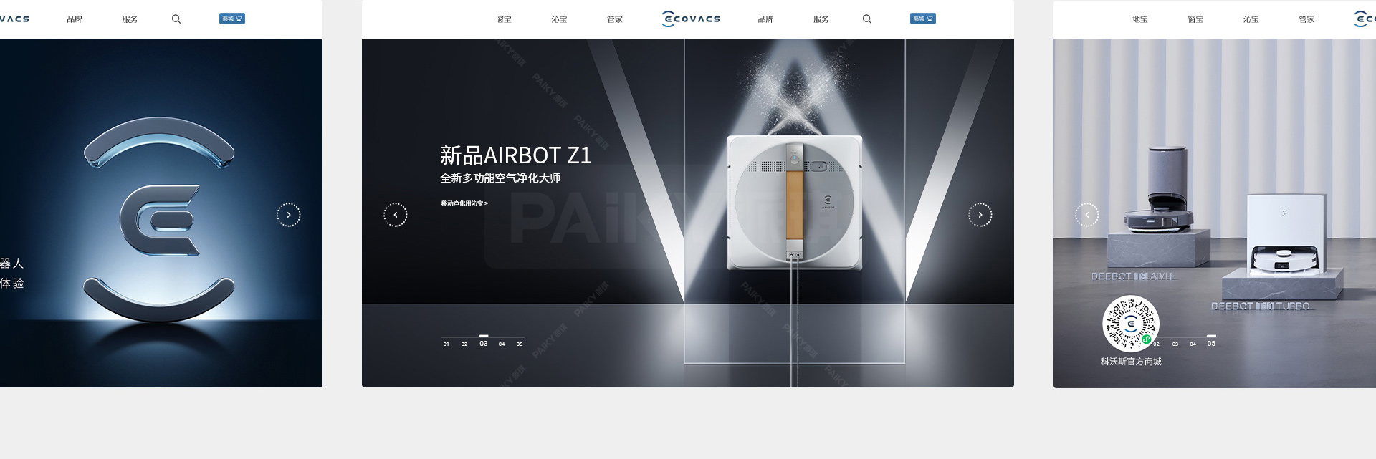Viewport: 1376px width, 459px height.
Task: Go to next slide in center banner
Action: [980, 215]
